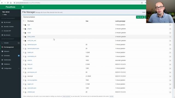Viewport: 175px width, 98px height.
Task: Check the box for server.properties
Action: click(x=24, y=80)
